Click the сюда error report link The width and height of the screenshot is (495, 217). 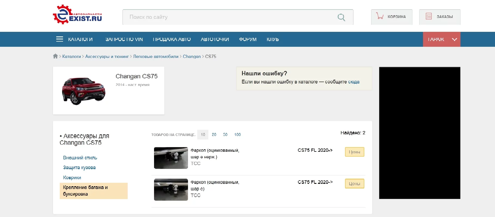coord(354,82)
